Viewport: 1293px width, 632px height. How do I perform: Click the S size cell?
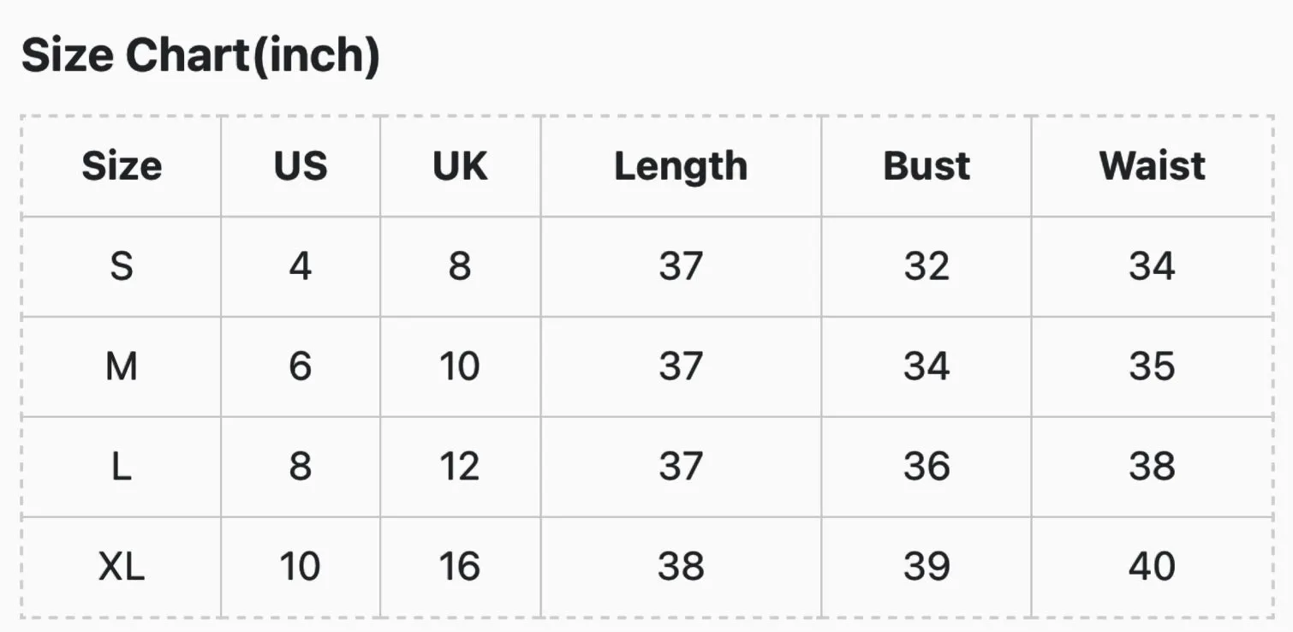coord(122,266)
